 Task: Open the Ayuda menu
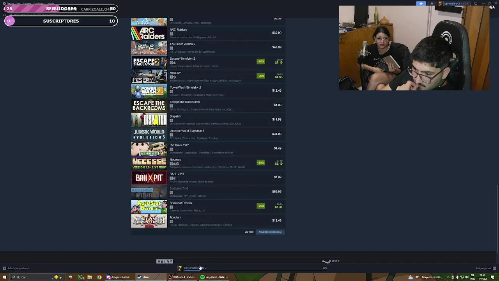51,4
